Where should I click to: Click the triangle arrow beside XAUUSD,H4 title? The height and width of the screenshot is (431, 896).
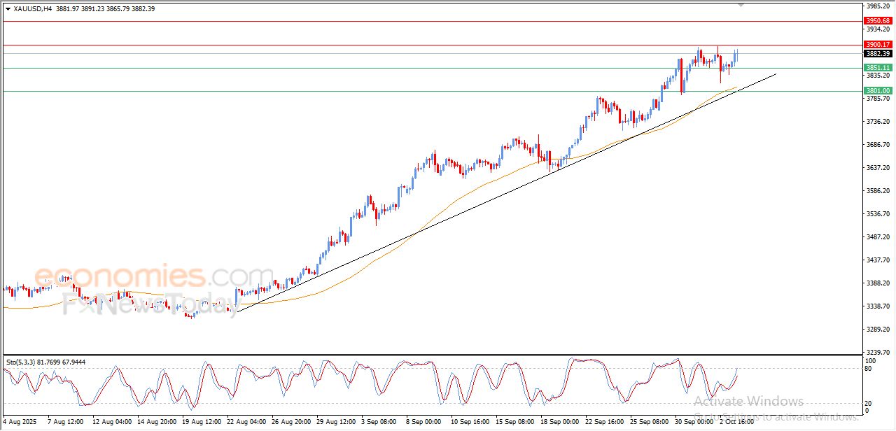(8, 8)
